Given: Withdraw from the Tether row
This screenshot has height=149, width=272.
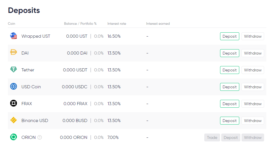Looking at the screenshot, I should (x=253, y=70).
